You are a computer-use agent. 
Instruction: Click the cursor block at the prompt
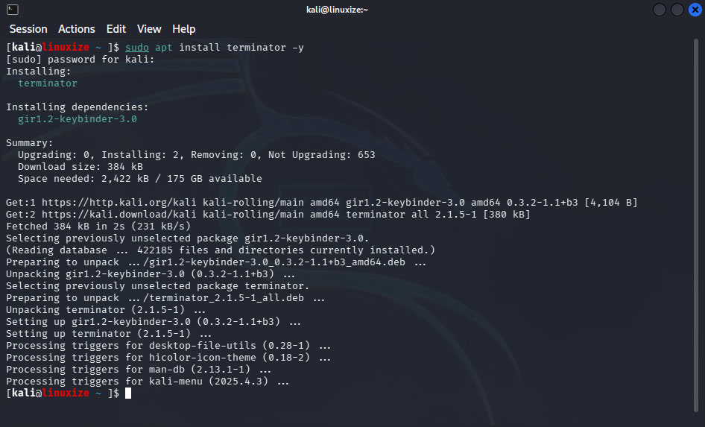point(128,393)
